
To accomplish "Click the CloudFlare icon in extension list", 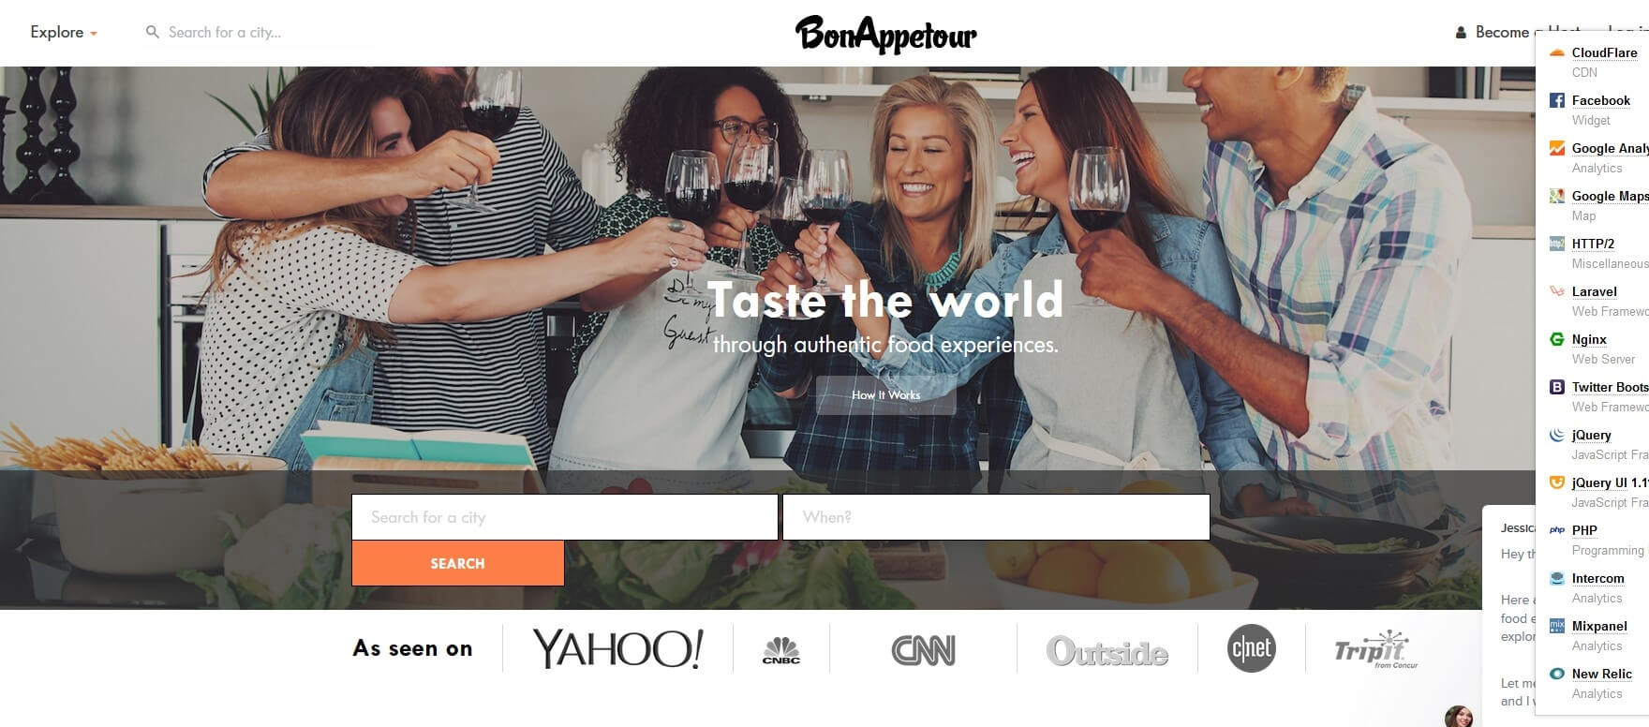I will 1557,53.
